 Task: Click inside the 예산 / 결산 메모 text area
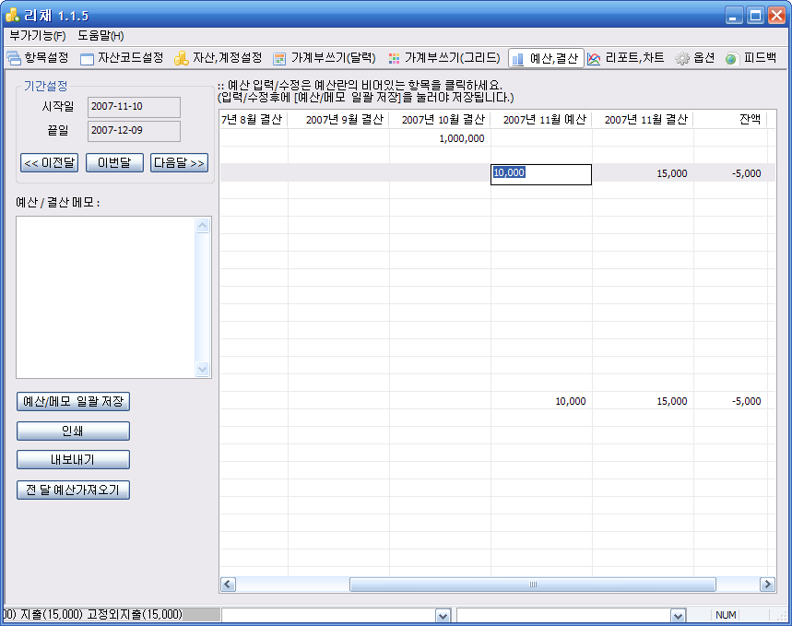point(105,297)
